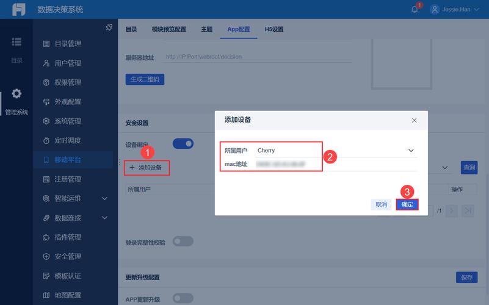Click the FineReport logo icon
Image resolution: width=489 pixels, height=305 pixels.
point(18,9)
